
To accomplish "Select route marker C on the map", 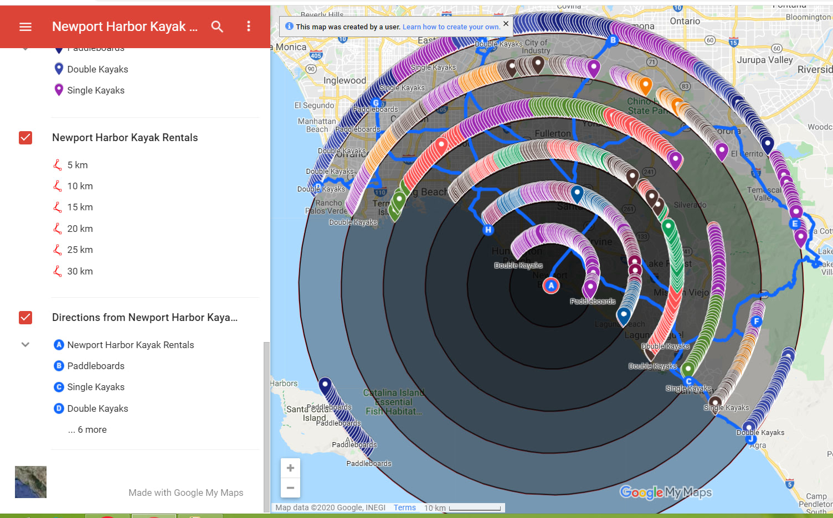I will (x=688, y=381).
